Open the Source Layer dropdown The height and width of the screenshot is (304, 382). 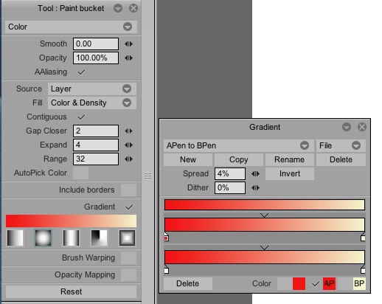(92, 89)
